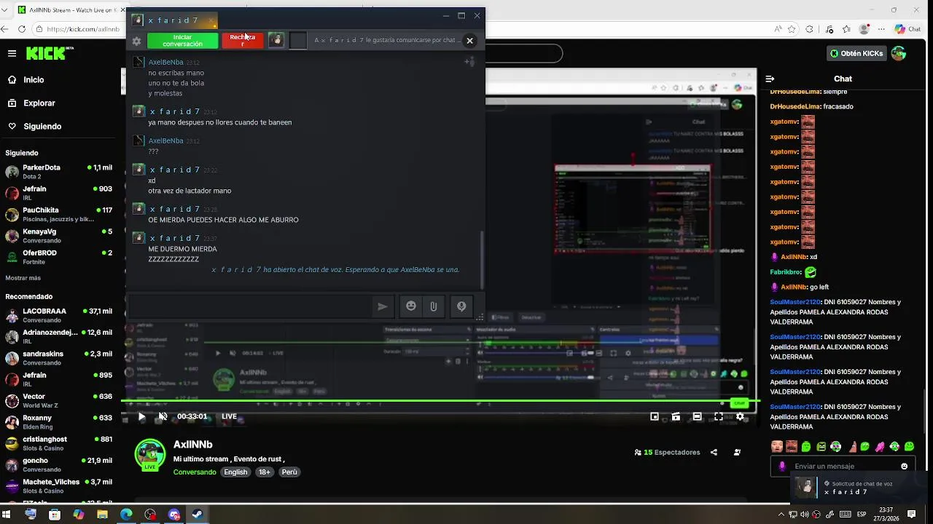Select the x farid 7 chat tab
The height and width of the screenshot is (524, 933).
(173, 20)
